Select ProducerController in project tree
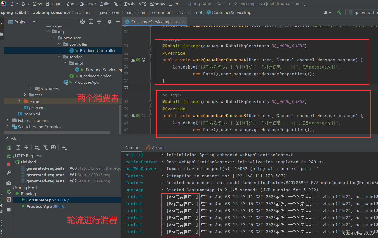Viewport: 378px width, 238px height. [x=98, y=50]
